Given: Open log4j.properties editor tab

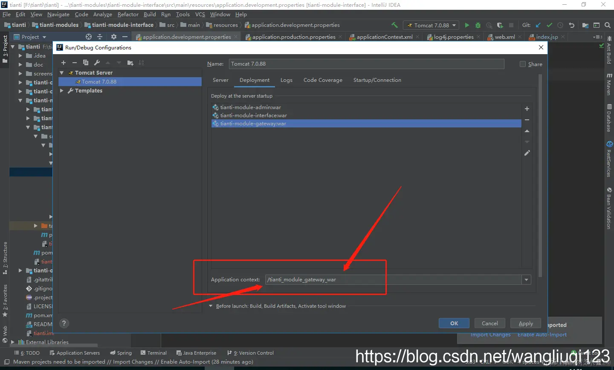Looking at the screenshot, I should (454, 37).
